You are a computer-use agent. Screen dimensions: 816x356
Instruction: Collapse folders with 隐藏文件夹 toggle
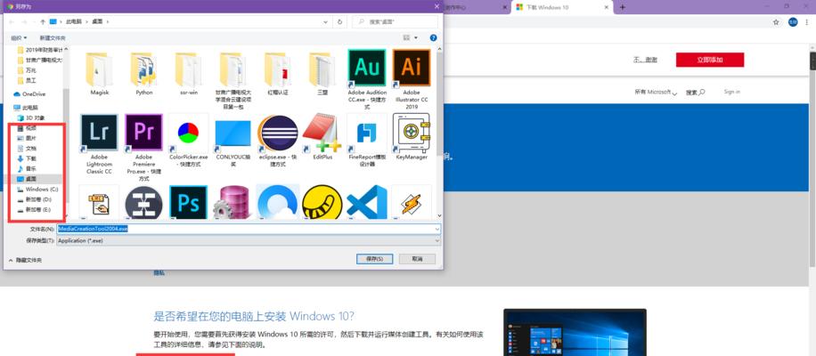pos(25,259)
